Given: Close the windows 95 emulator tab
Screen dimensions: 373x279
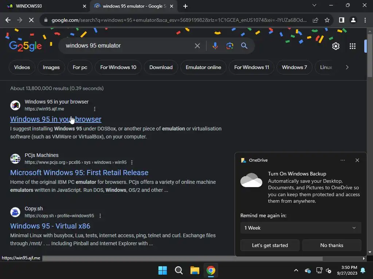Looking at the screenshot, I should coord(171,6).
